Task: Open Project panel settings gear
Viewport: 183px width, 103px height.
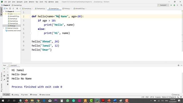Action: (x=17, y=9)
